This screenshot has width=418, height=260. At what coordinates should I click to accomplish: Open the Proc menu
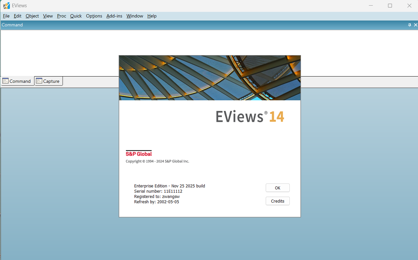tap(61, 16)
